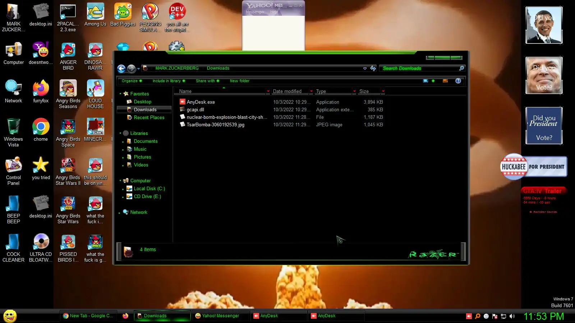
Task: Open the address bar history dropdown arrow
Action: 365,68
